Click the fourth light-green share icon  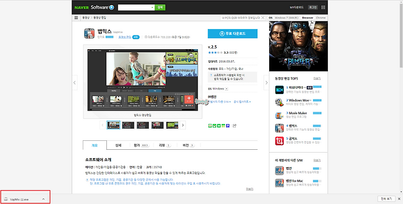tap(223, 126)
